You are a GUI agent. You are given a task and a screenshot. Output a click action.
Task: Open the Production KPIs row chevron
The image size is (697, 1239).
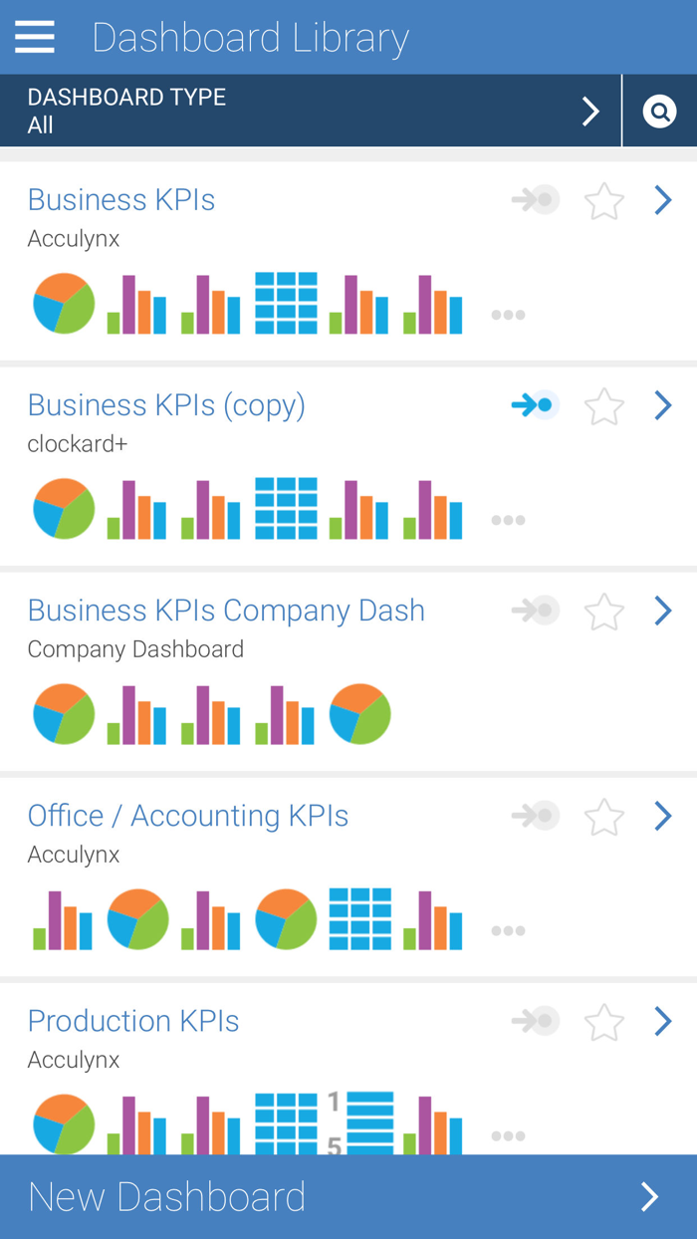pyautogui.click(x=662, y=1021)
